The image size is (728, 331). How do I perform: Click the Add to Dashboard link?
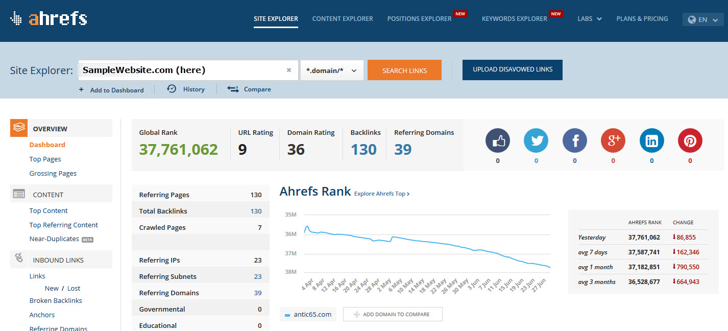(117, 90)
